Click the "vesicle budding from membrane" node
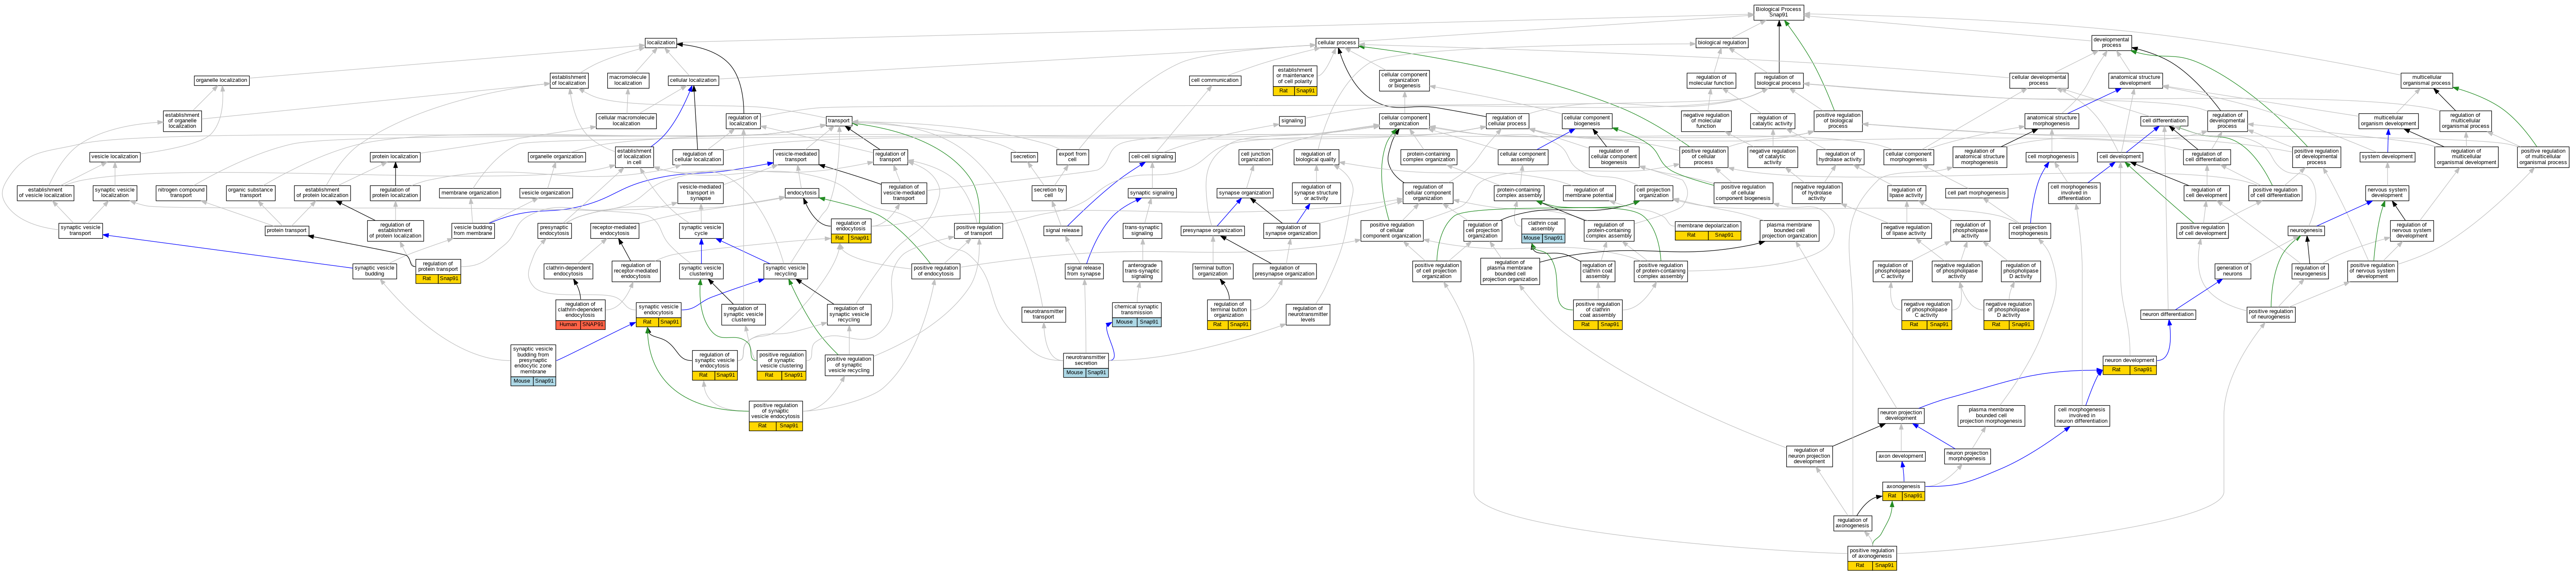The image size is (2576, 575). [473, 231]
